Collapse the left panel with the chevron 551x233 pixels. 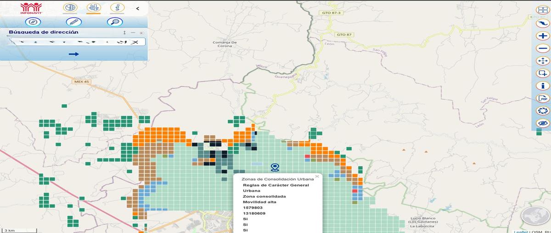[x=138, y=8]
